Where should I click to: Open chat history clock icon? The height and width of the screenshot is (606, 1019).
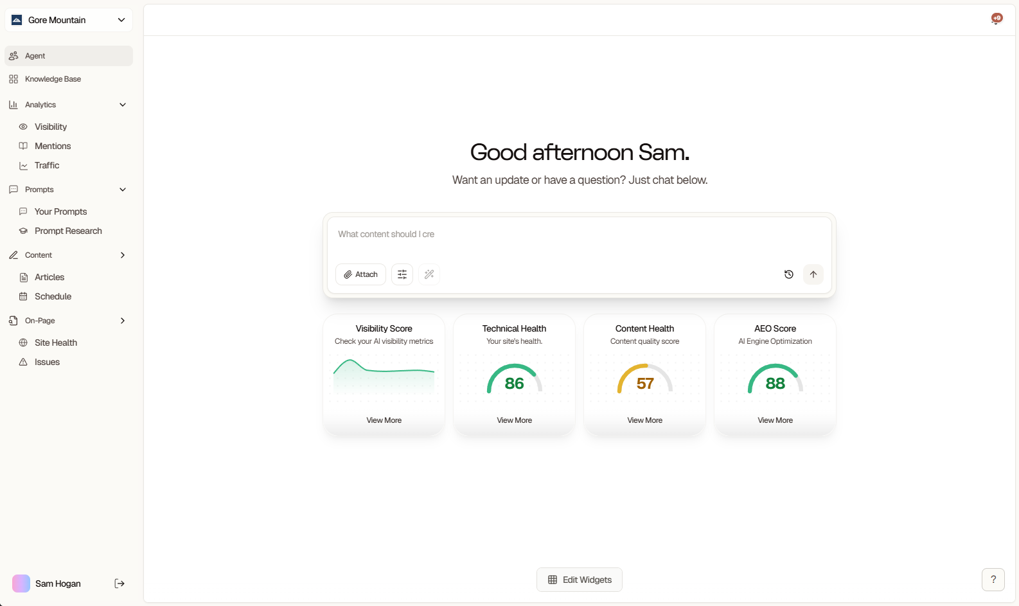tap(789, 274)
